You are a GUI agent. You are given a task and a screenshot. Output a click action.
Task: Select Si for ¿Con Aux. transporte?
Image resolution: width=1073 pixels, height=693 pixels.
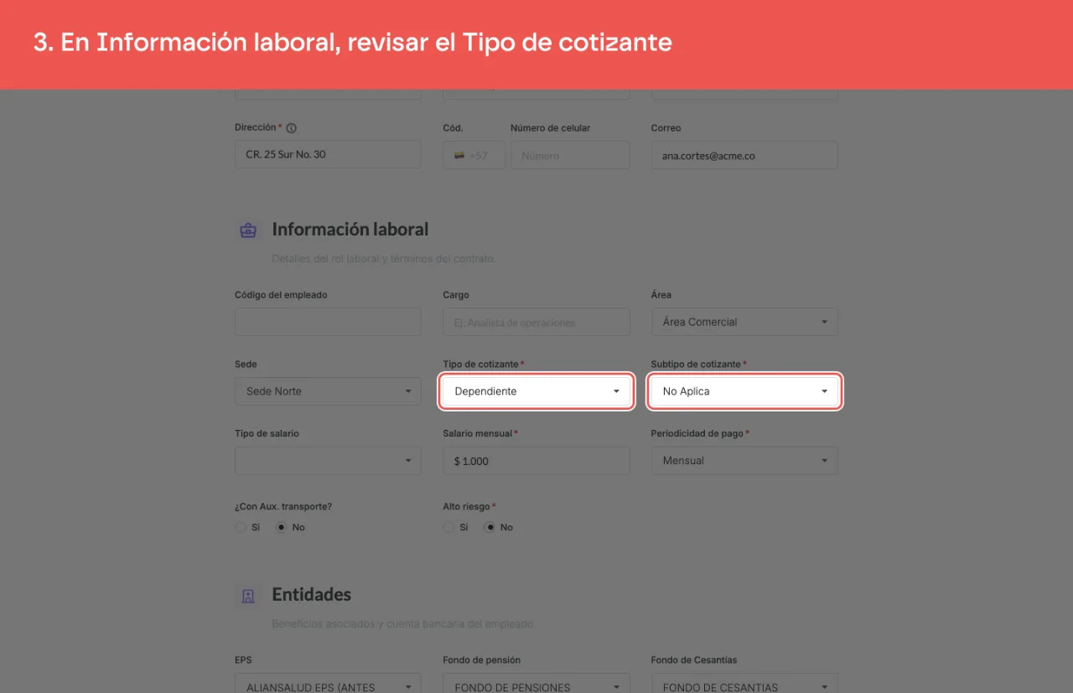241,527
